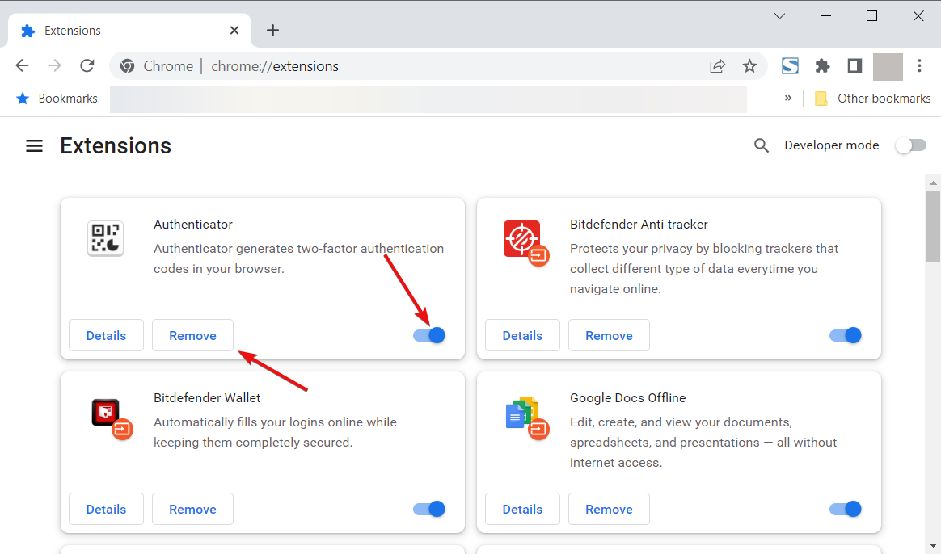Click the scrollbar down arrow

point(933,546)
